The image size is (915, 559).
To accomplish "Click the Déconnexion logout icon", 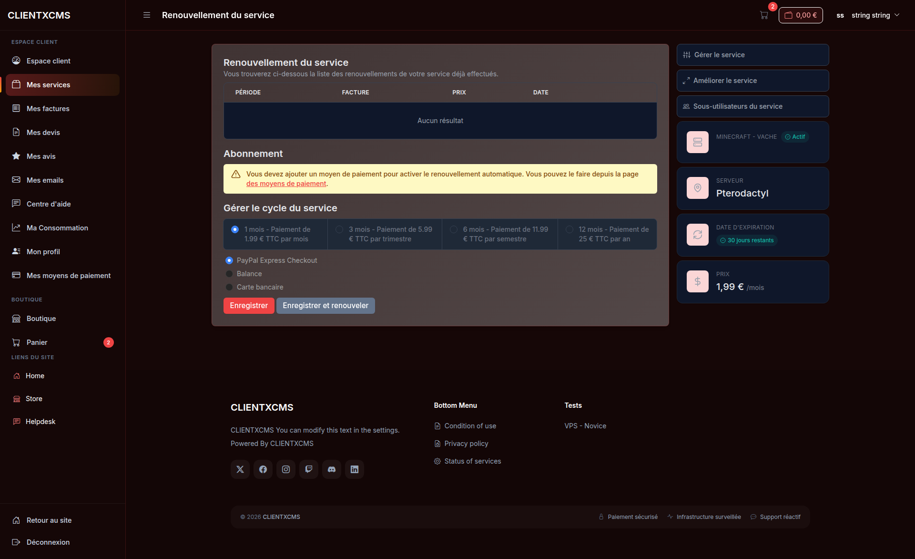I will pos(16,542).
